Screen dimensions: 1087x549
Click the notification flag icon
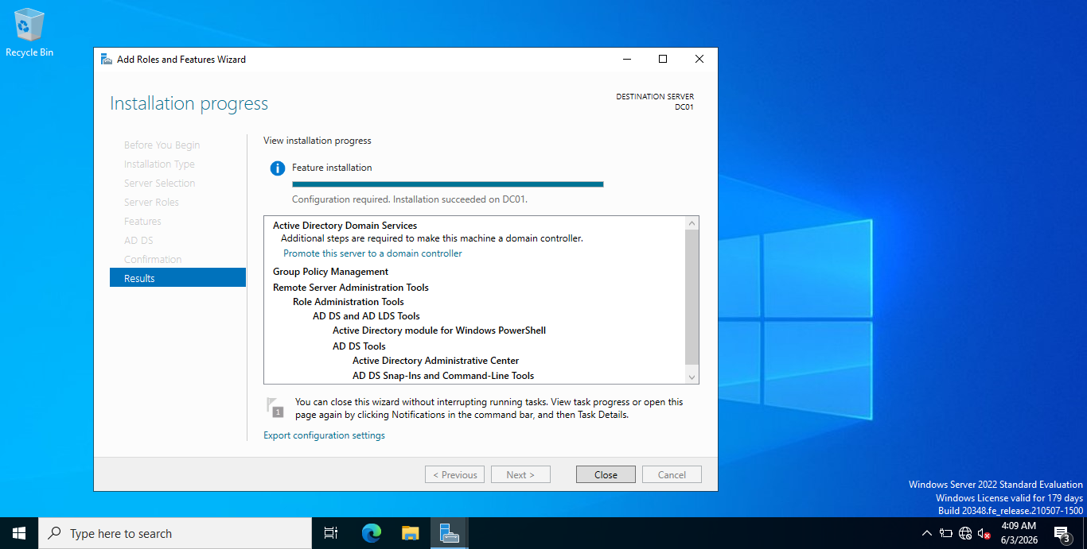(275, 407)
